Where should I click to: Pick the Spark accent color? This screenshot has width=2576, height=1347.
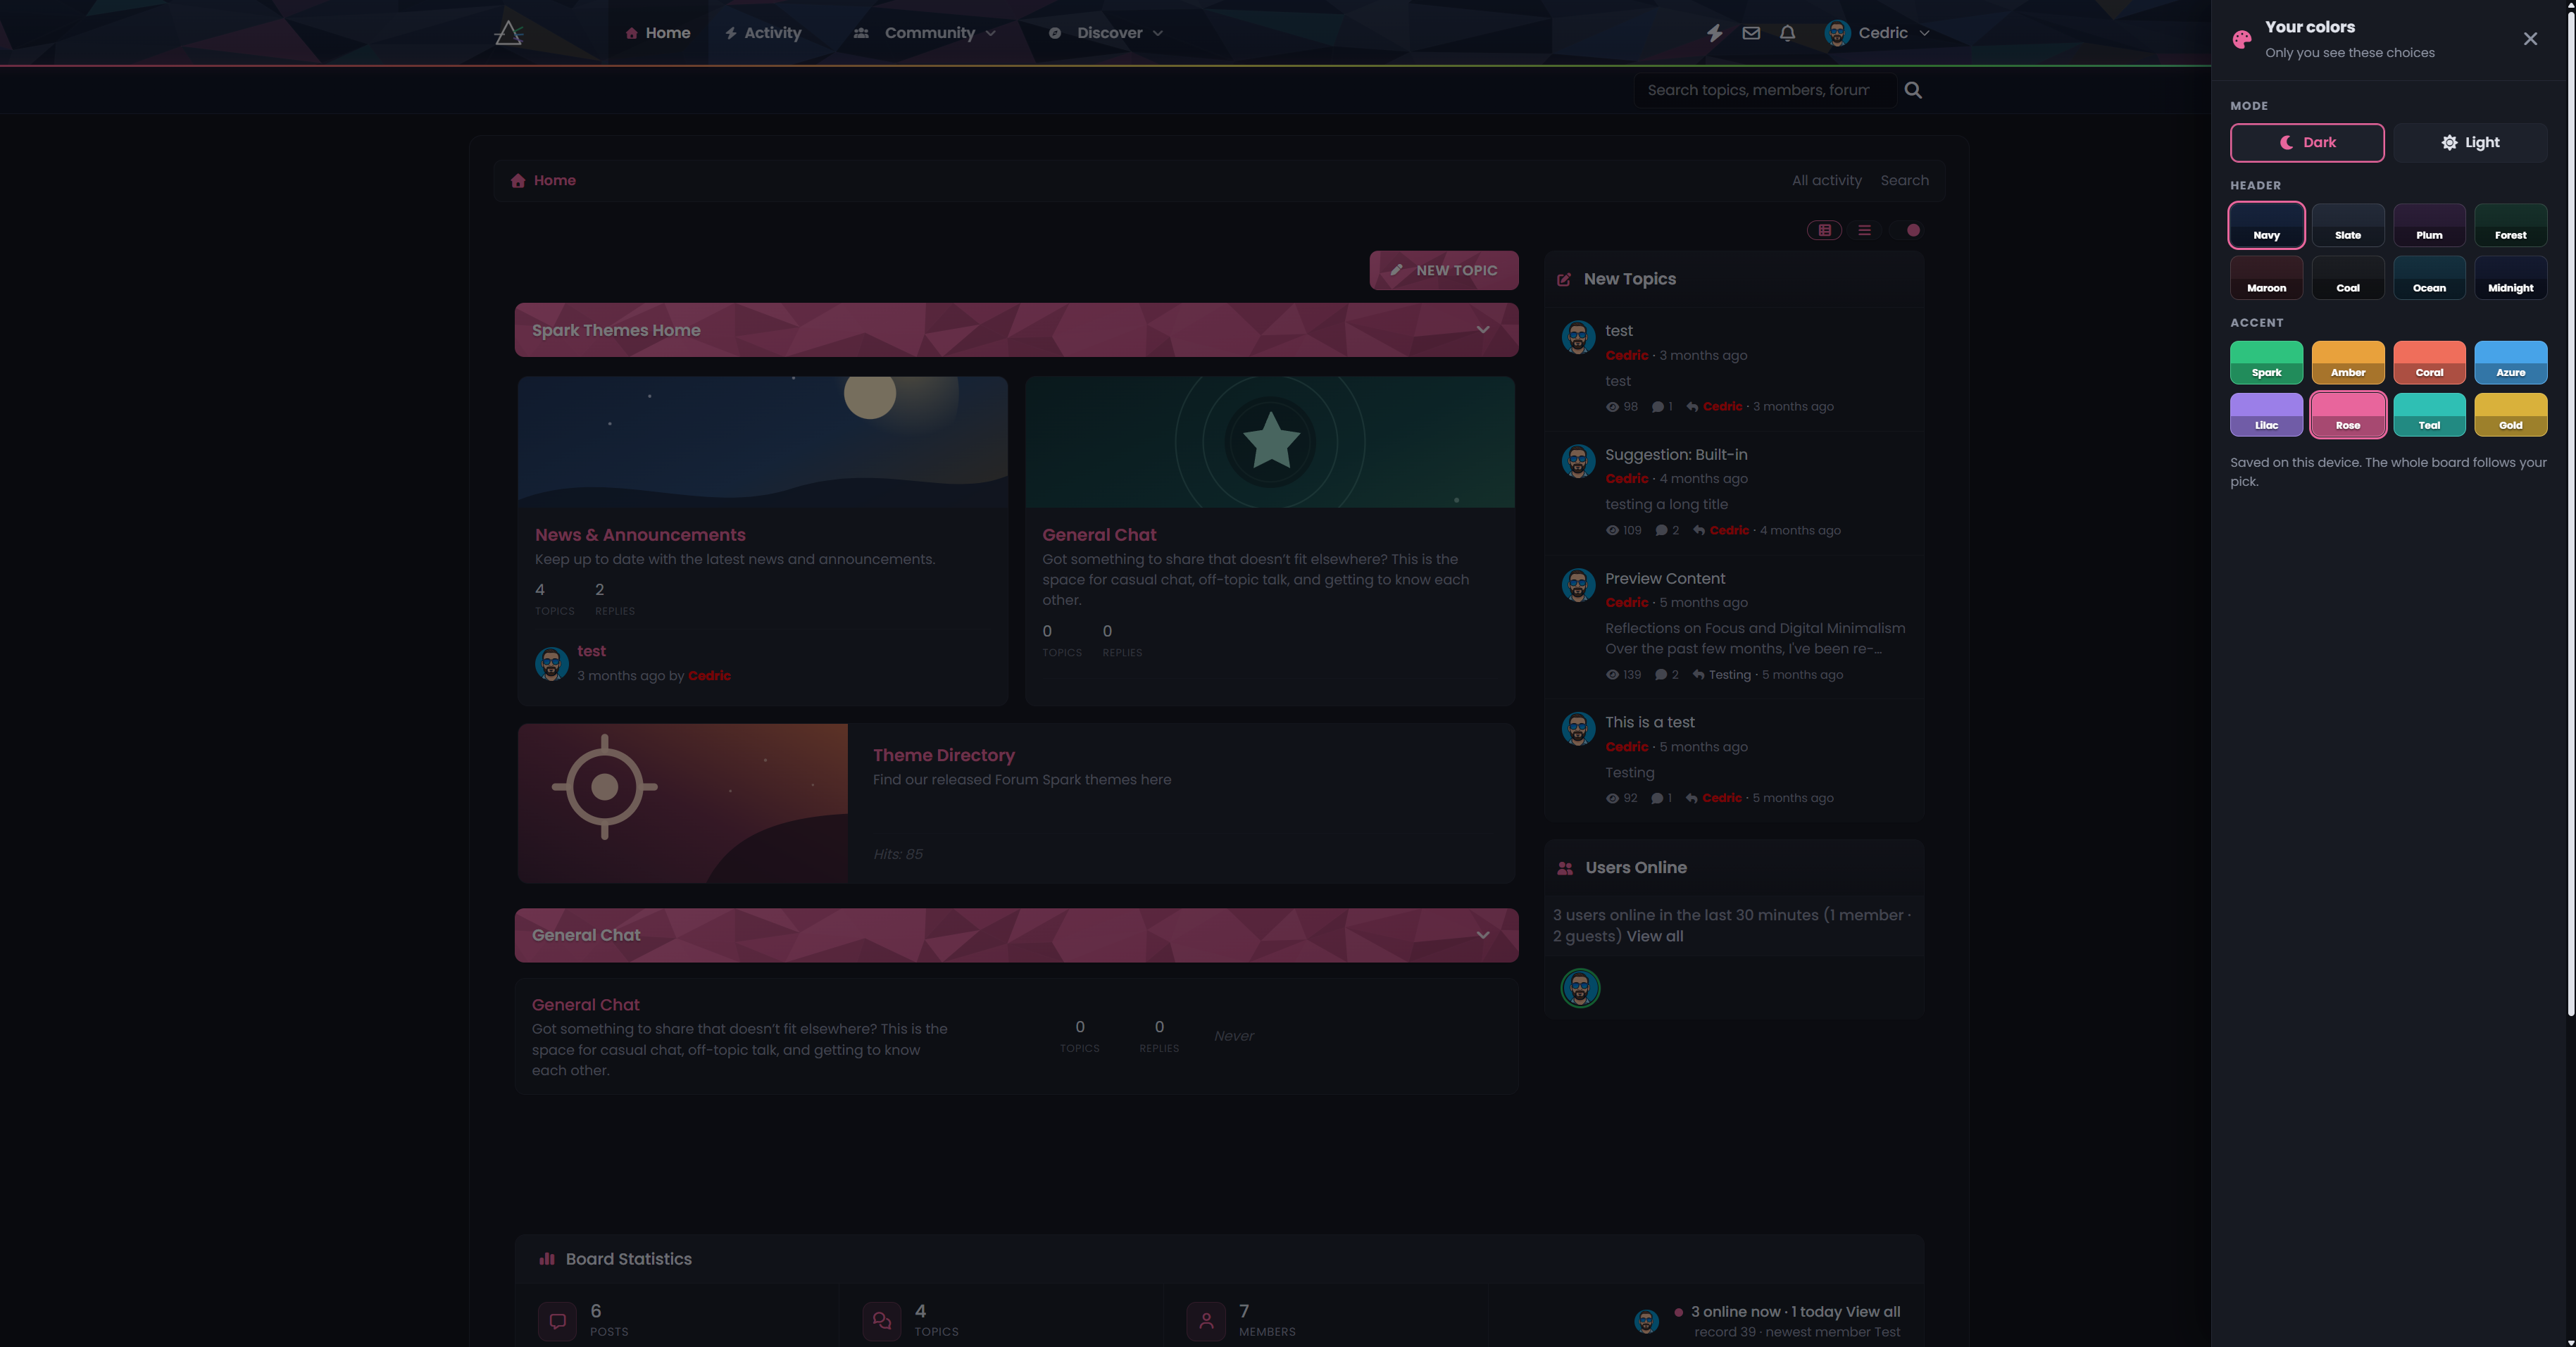click(x=2266, y=362)
